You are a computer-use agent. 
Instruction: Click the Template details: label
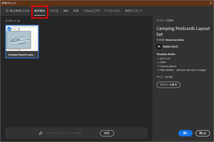pos(166,54)
